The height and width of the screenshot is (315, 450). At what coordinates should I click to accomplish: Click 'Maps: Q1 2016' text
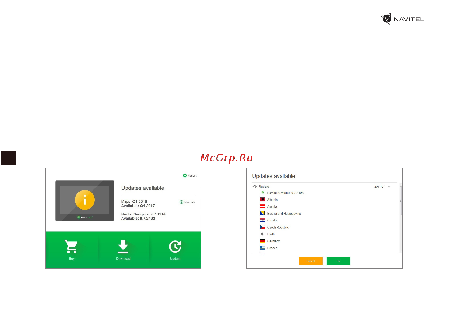(x=134, y=201)
